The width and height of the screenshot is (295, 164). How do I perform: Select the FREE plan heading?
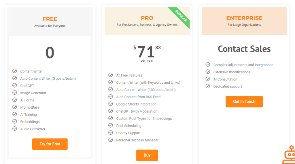pos(50,19)
